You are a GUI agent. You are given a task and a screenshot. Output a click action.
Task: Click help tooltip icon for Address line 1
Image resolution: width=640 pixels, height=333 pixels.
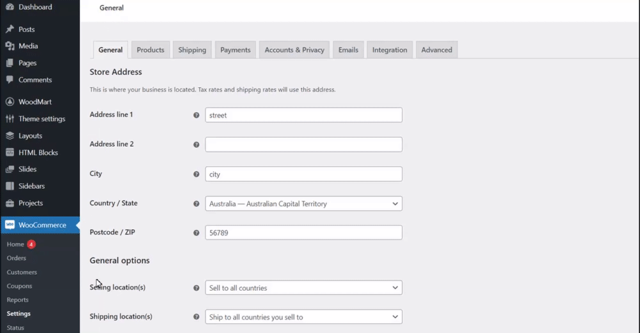[196, 116]
